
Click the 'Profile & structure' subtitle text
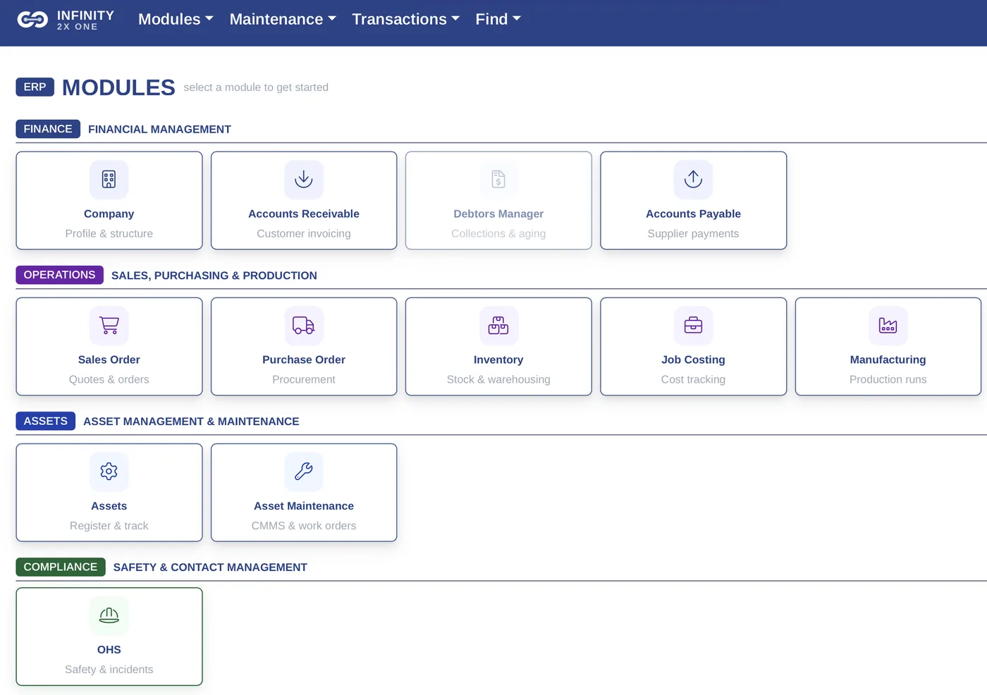point(109,233)
